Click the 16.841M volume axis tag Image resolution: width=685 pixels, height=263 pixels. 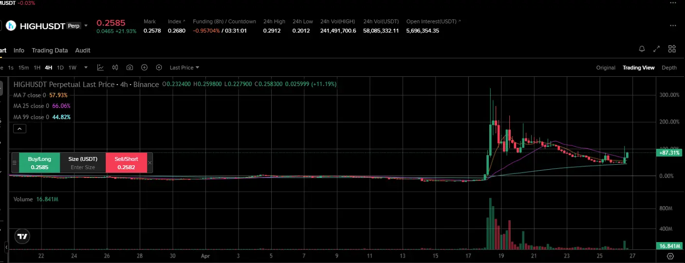tap(669, 246)
